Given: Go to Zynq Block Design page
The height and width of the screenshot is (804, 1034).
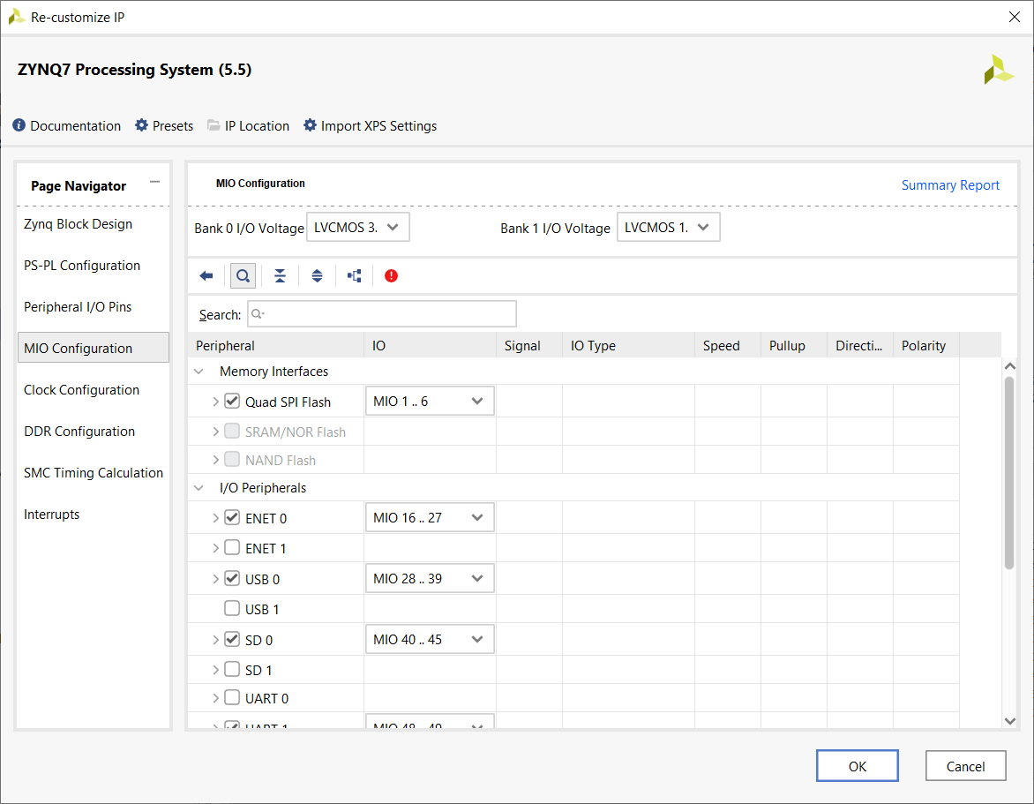Looking at the screenshot, I should (78, 224).
